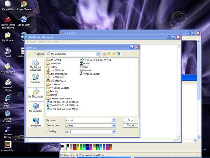
Task: Select the 9th Writing folder
Action: (x=54, y=60)
